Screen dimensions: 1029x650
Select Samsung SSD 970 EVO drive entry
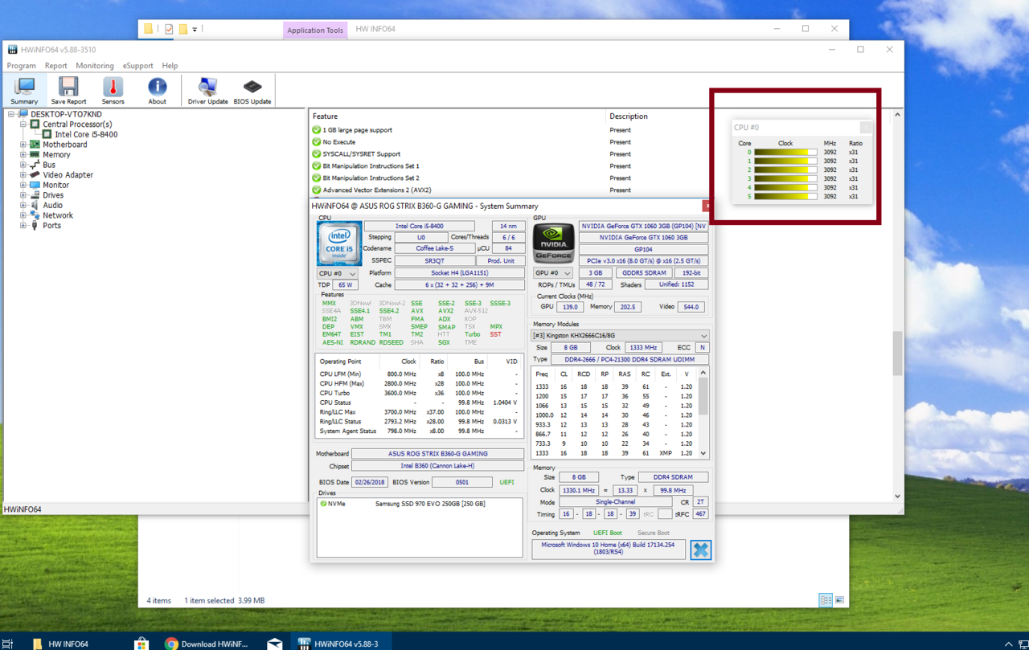click(x=419, y=504)
